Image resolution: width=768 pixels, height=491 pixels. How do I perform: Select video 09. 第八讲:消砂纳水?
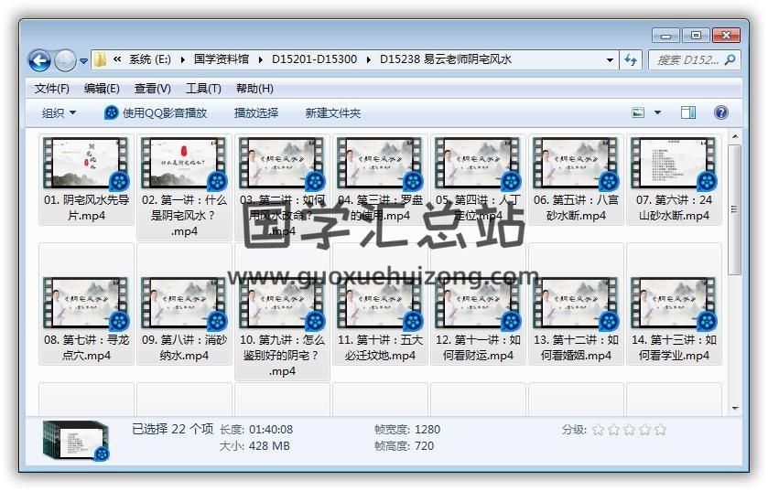click(184, 304)
